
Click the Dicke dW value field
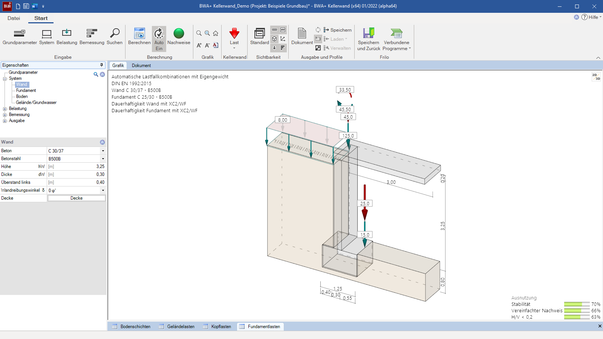[77, 174]
